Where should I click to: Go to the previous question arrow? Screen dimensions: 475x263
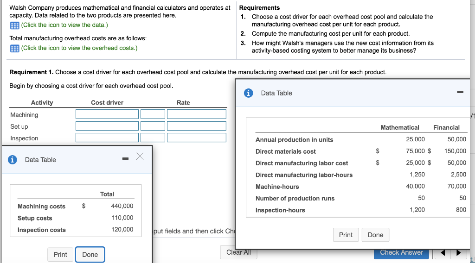[x=443, y=253]
